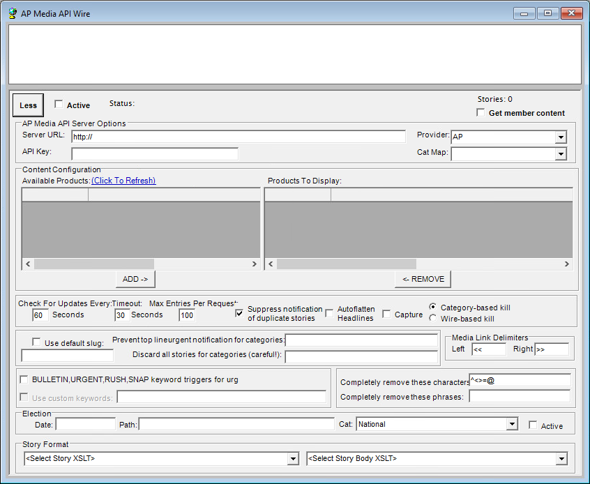Click the Check For Updates seconds field
590x484 pixels.
point(40,315)
